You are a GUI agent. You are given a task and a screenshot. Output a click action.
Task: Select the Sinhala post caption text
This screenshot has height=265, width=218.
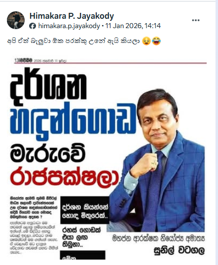pyautogui.click(x=73, y=41)
